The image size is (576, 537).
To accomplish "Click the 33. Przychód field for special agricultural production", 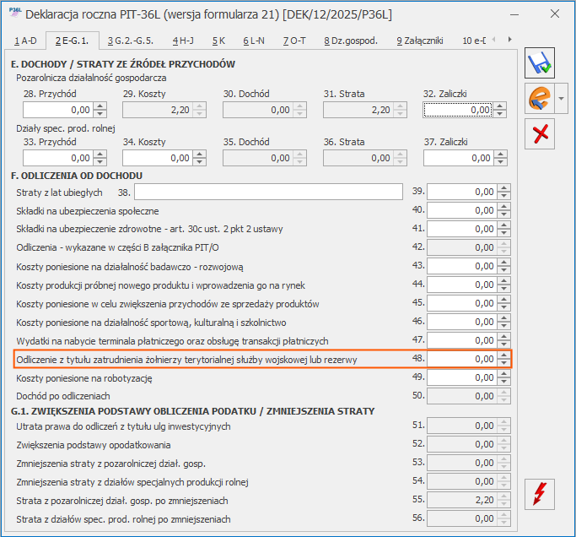I will click(x=58, y=158).
